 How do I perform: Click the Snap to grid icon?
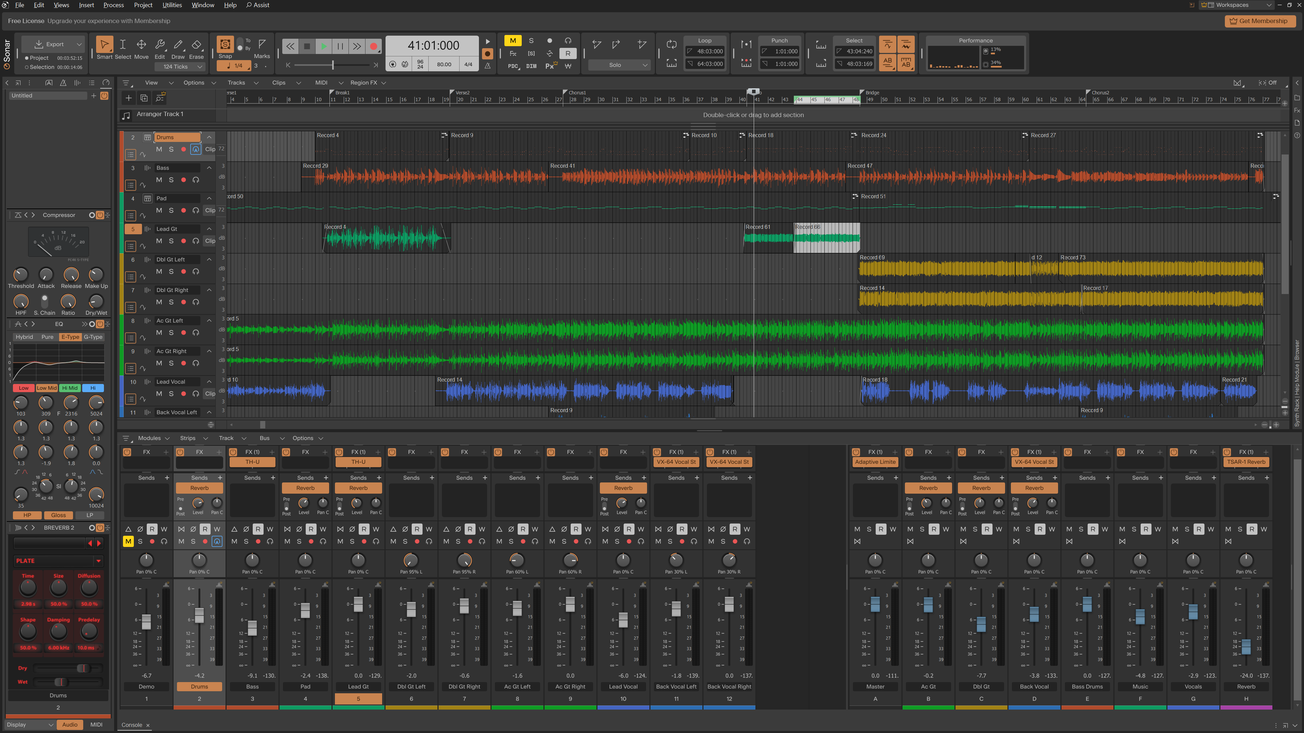click(225, 44)
